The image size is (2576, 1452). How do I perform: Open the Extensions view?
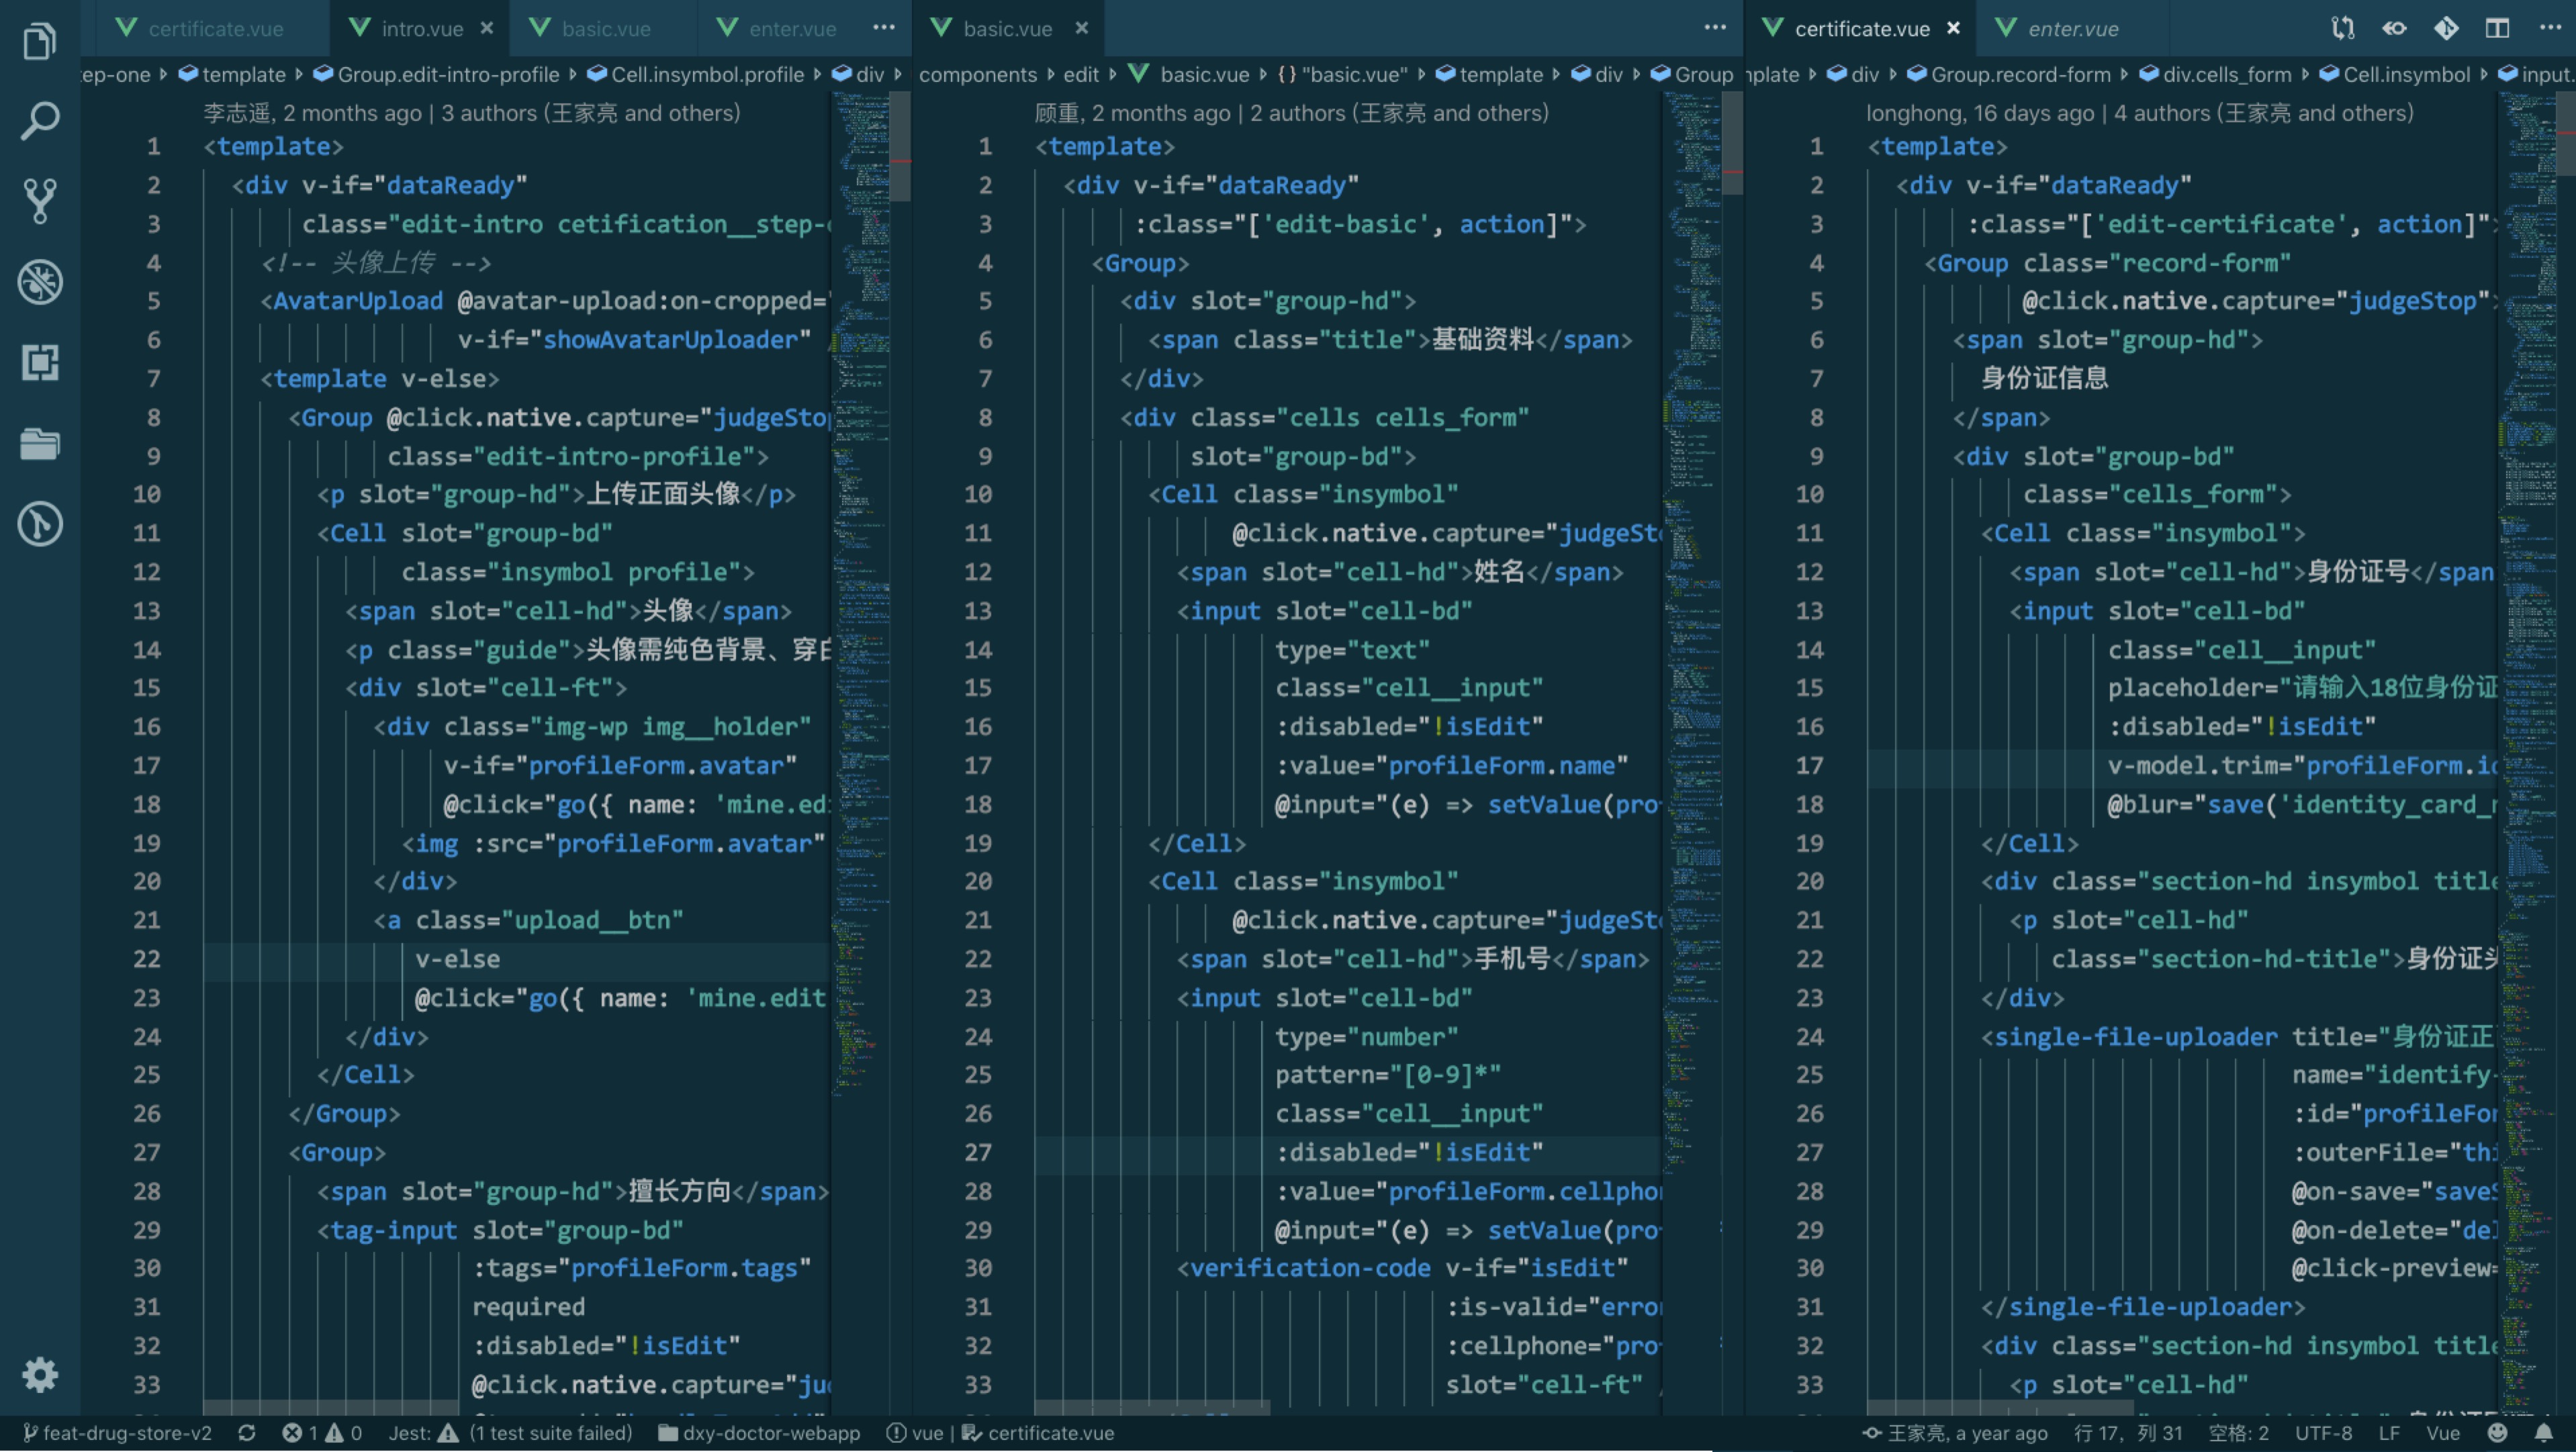[40, 362]
